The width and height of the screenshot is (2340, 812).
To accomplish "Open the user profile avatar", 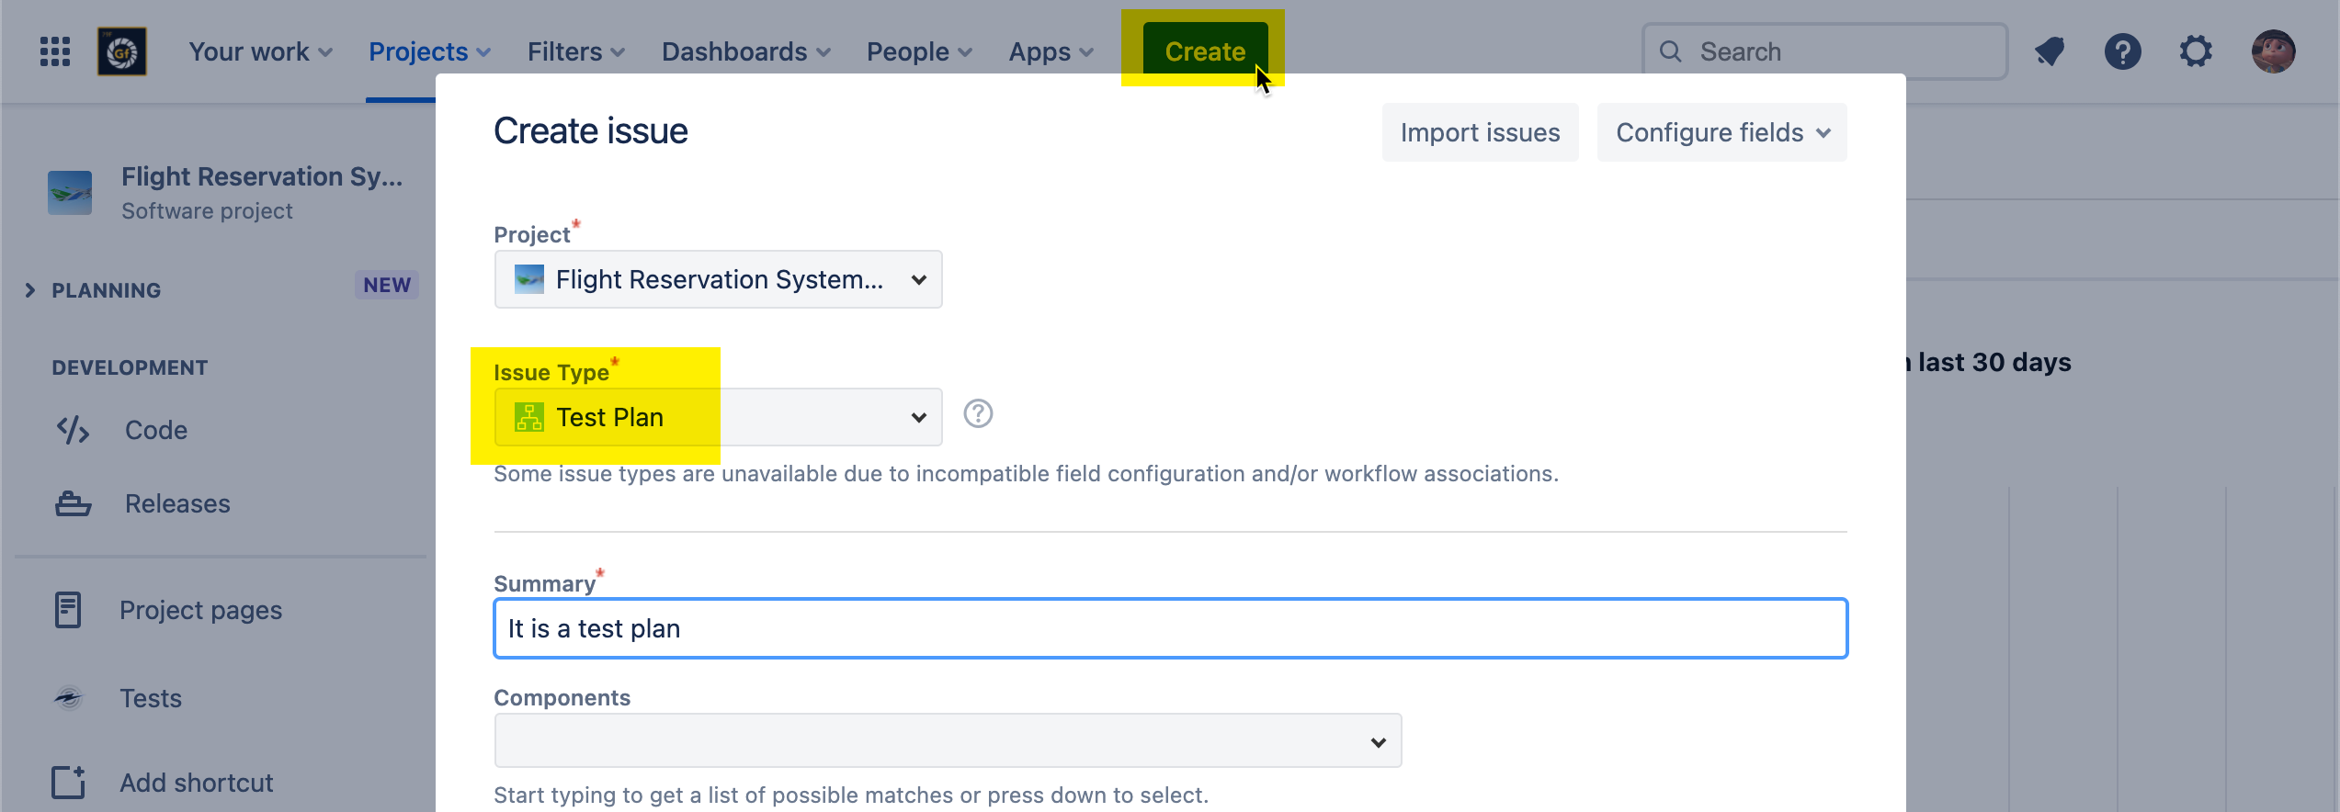I will [2273, 51].
